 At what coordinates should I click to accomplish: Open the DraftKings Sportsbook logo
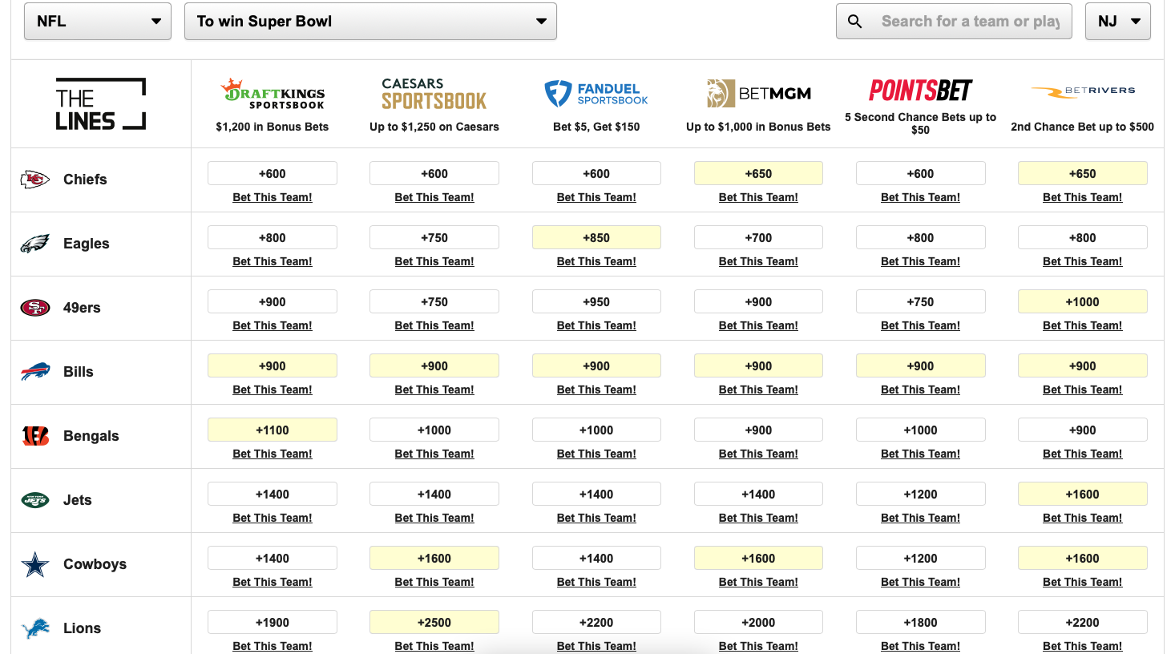(x=273, y=94)
